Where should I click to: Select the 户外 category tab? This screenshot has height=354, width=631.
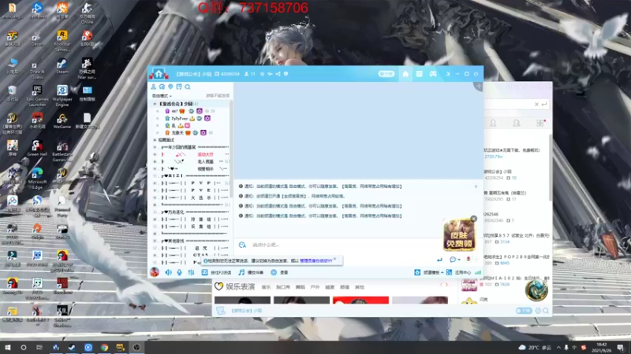click(315, 287)
